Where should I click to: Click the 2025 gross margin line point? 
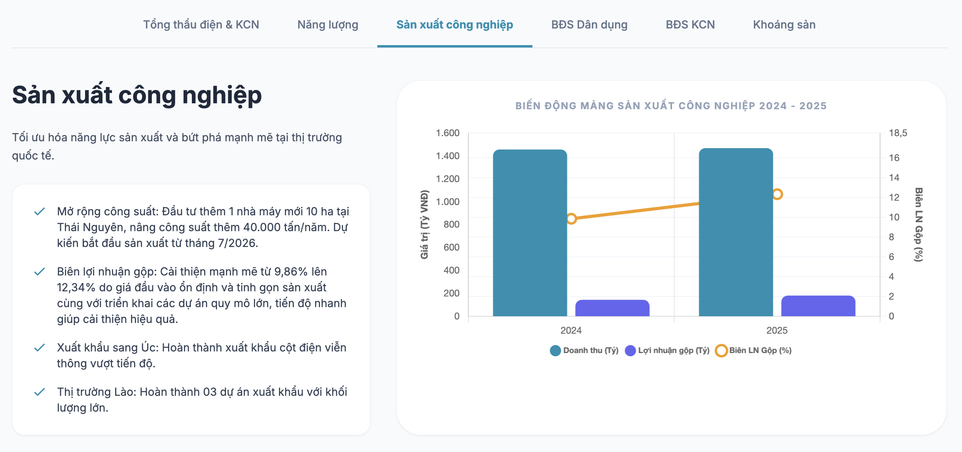click(777, 194)
